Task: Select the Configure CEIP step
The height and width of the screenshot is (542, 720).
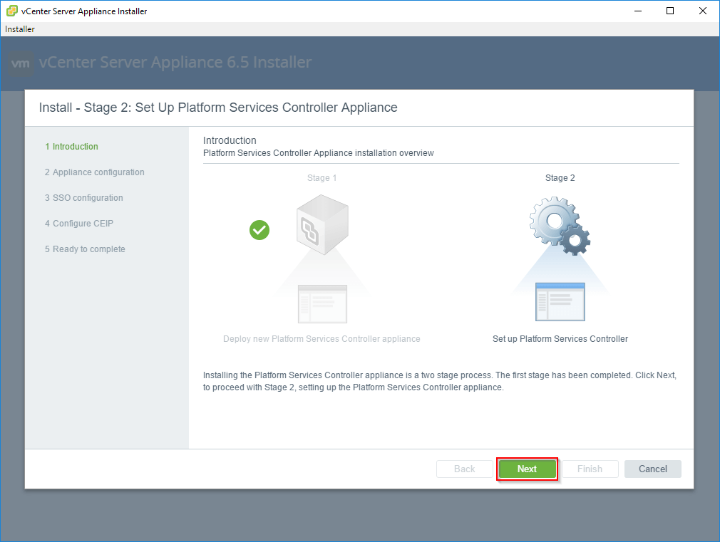Action: 80,223
